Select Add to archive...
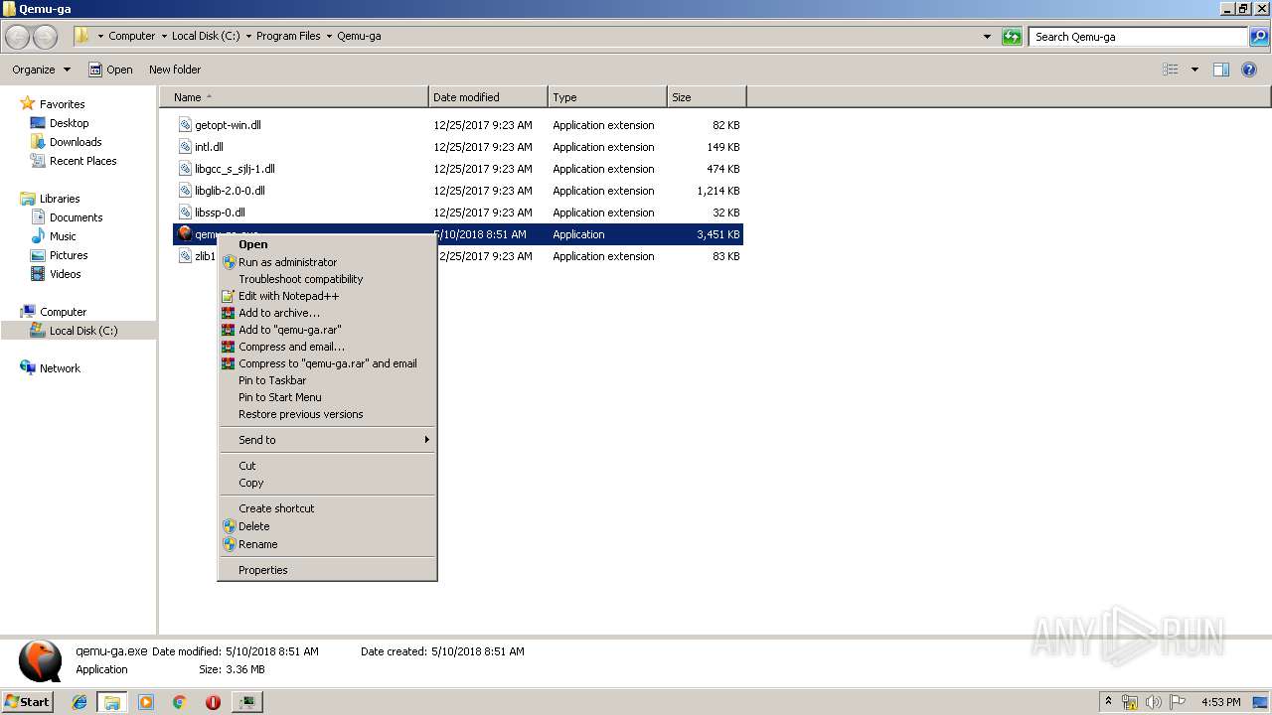Screen dimensions: 1272x715 327,313
